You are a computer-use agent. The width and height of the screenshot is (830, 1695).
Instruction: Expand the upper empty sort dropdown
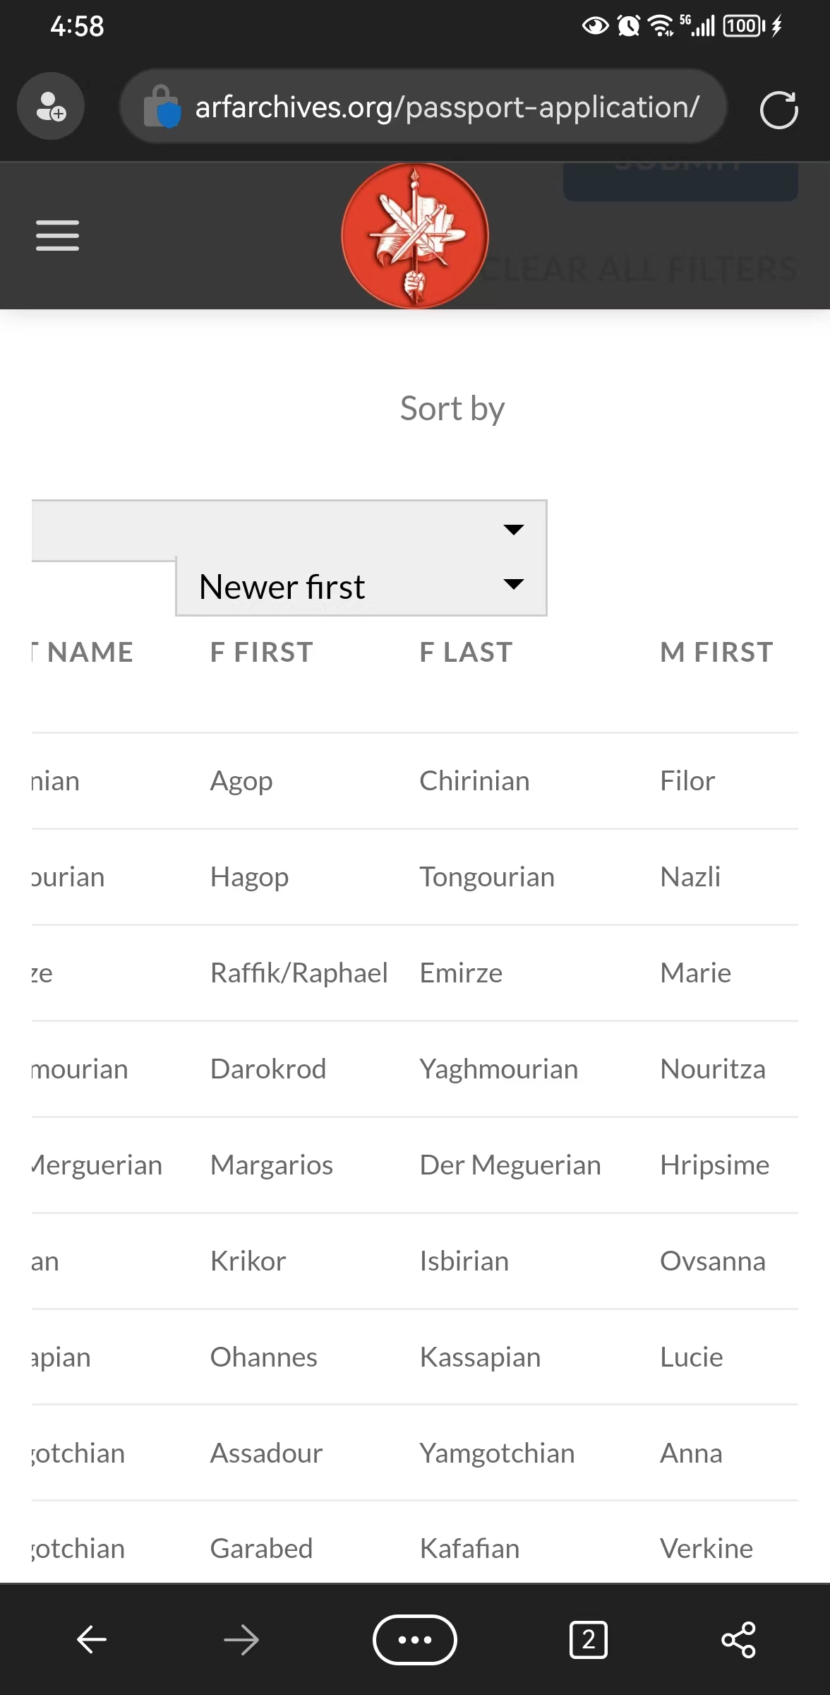pyautogui.click(x=289, y=530)
